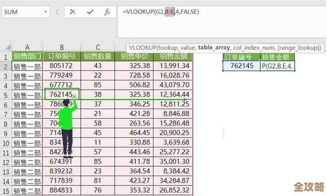This screenshot has width=327, height=196.
Task: Select row 15 header
Action: click(x=6, y=191)
